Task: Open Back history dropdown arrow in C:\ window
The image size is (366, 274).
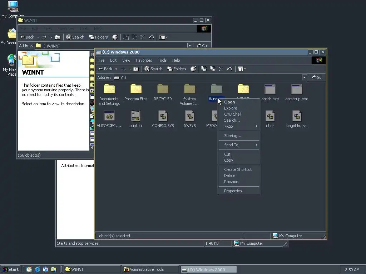Action: pos(116,69)
